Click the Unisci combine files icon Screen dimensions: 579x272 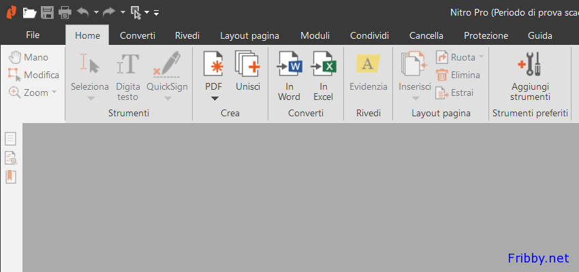[248, 64]
